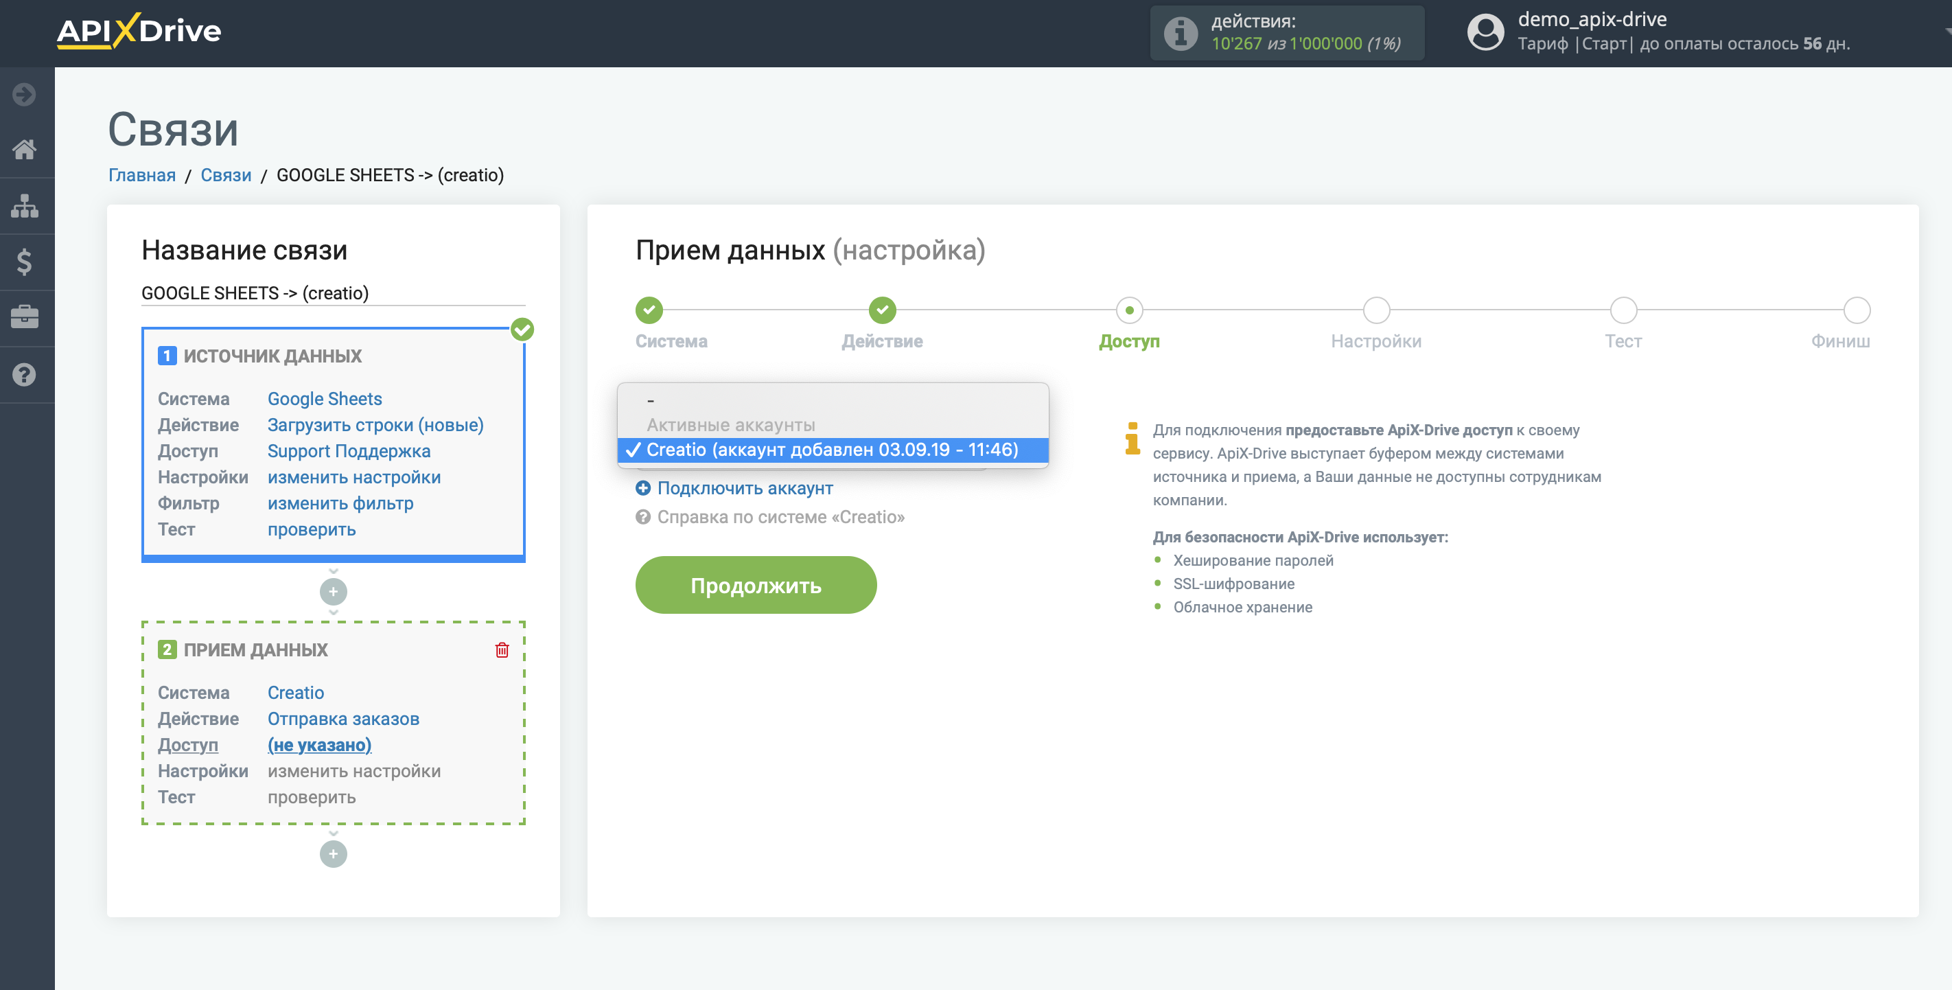Go to Главная breadcrumb
Screen dimensions: 1952x990
coord(141,175)
